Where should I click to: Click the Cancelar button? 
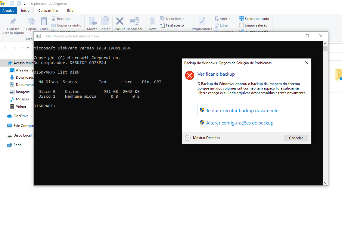click(x=296, y=138)
